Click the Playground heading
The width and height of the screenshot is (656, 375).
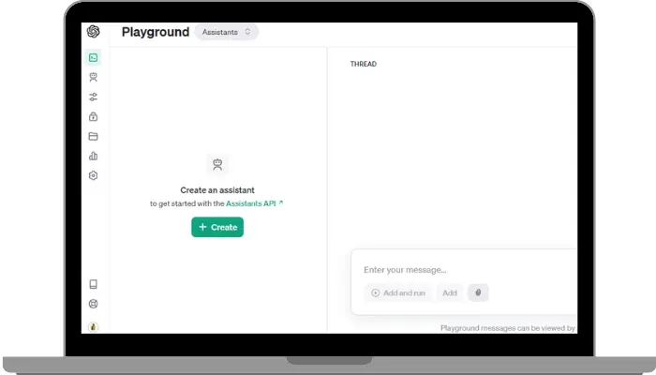click(x=156, y=32)
